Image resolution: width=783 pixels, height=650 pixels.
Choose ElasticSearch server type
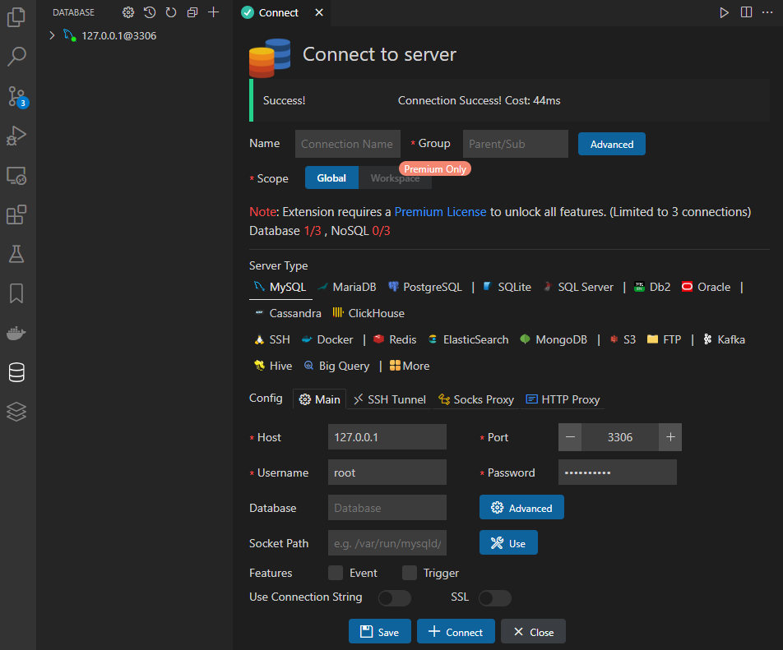pos(469,339)
